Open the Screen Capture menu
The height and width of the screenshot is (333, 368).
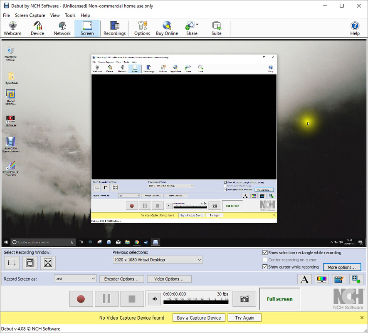tap(30, 15)
